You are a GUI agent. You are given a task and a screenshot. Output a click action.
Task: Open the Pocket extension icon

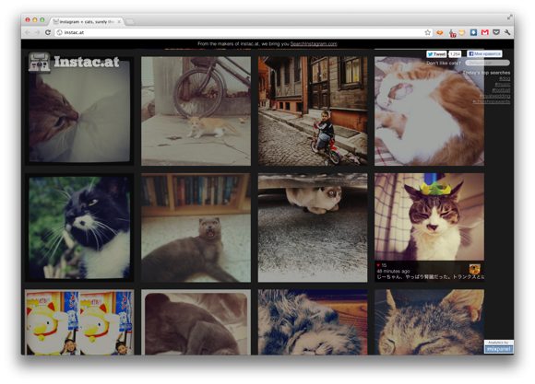click(x=496, y=32)
